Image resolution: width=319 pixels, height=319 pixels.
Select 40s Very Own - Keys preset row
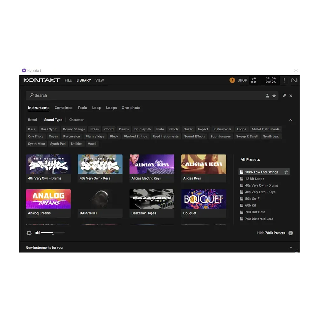click(x=264, y=192)
